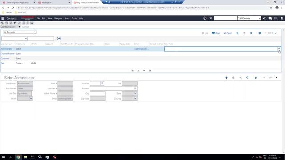Switch to Card view mode

click(x=228, y=33)
